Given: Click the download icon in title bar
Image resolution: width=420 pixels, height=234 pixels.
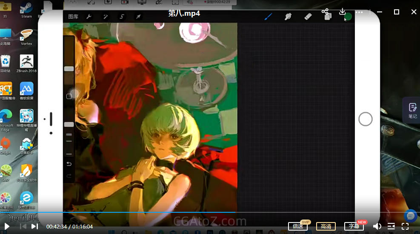Looking at the screenshot, I should pos(342,12).
